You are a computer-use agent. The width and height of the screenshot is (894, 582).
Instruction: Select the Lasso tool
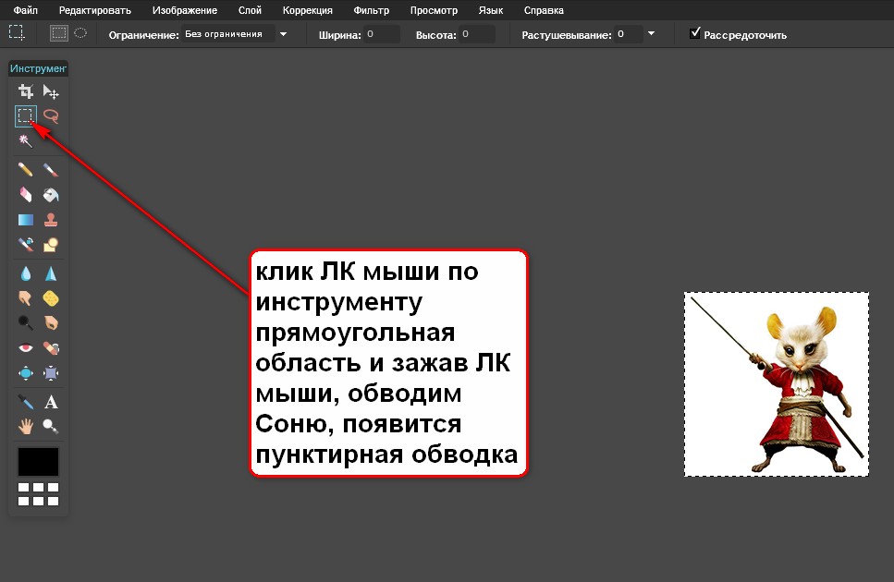point(51,116)
